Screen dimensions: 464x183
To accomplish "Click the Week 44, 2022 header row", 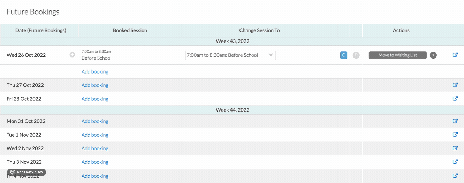I will coord(232,110).
